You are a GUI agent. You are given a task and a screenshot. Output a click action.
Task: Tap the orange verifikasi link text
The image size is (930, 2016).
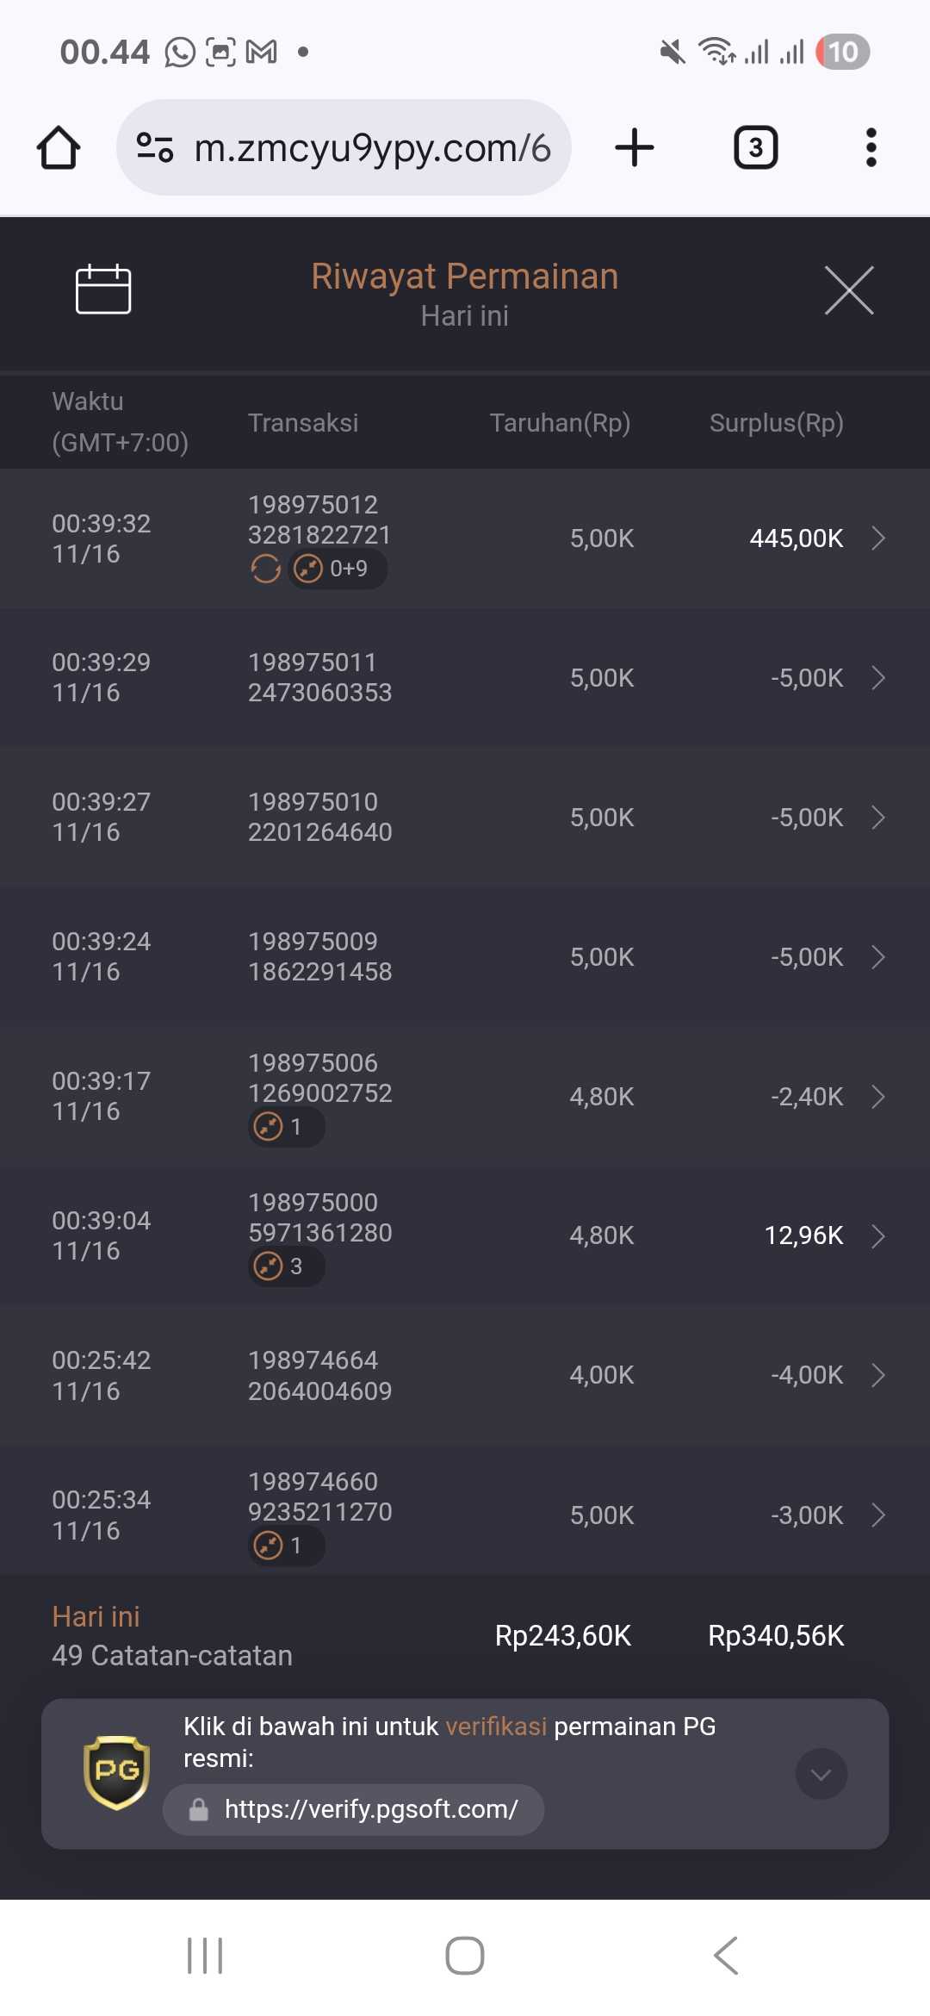pyautogui.click(x=496, y=1727)
